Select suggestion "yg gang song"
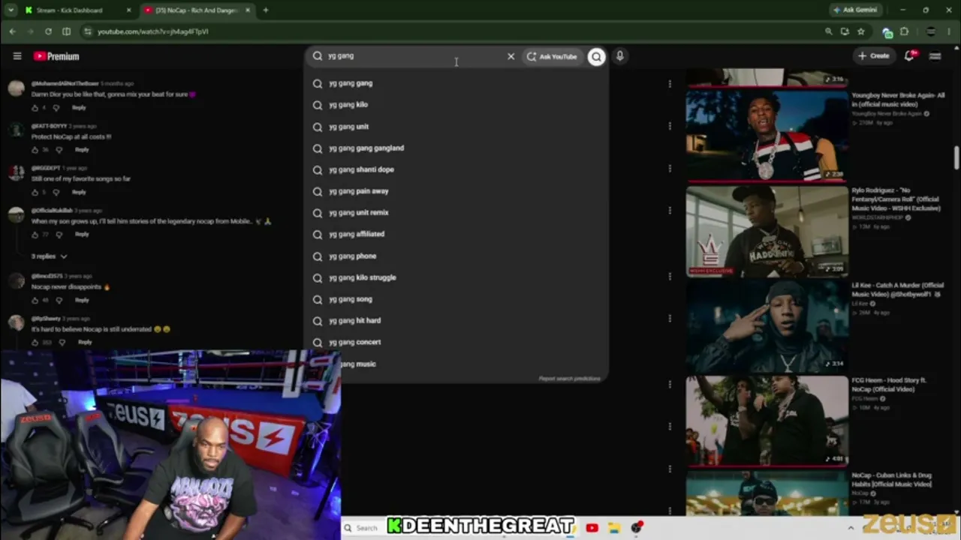This screenshot has width=961, height=540. point(456,299)
